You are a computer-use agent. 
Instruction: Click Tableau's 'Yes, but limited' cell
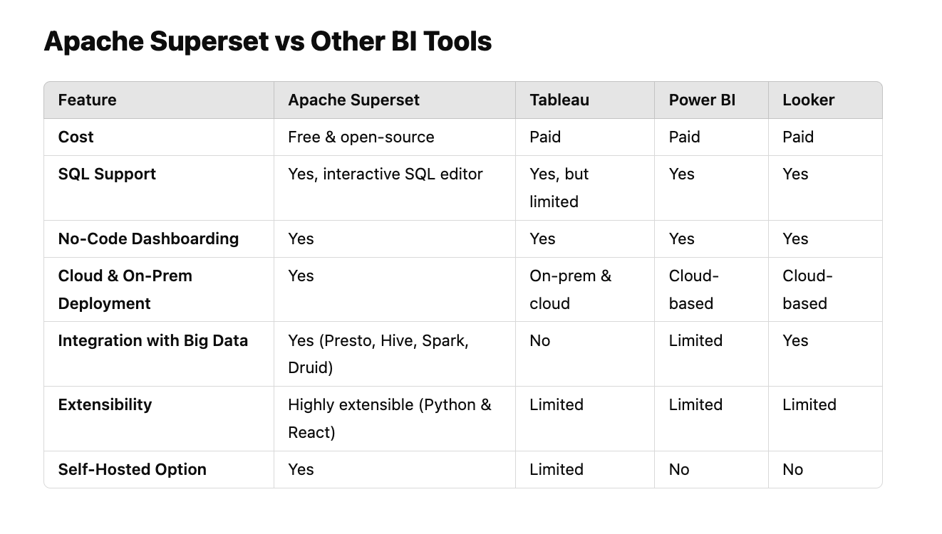click(x=558, y=187)
